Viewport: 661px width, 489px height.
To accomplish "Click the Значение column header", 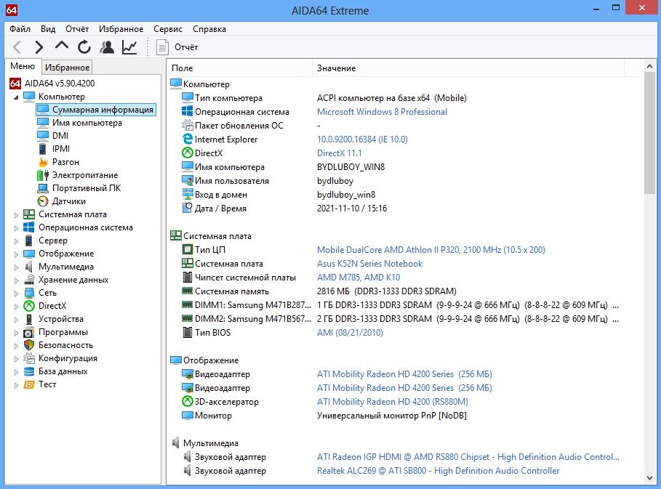I will pos(468,68).
